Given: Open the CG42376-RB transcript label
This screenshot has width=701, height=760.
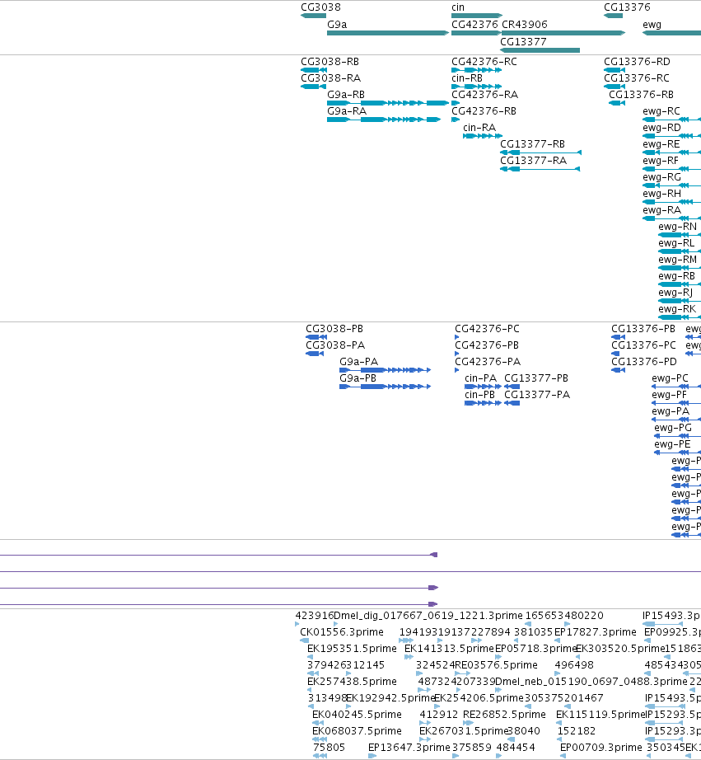Looking at the screenshot, I should 484,111.
